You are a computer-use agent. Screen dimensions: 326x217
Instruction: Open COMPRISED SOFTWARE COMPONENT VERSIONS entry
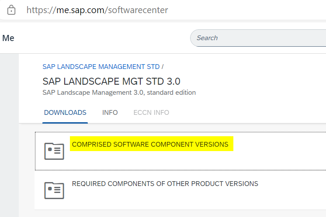(150, 144)
